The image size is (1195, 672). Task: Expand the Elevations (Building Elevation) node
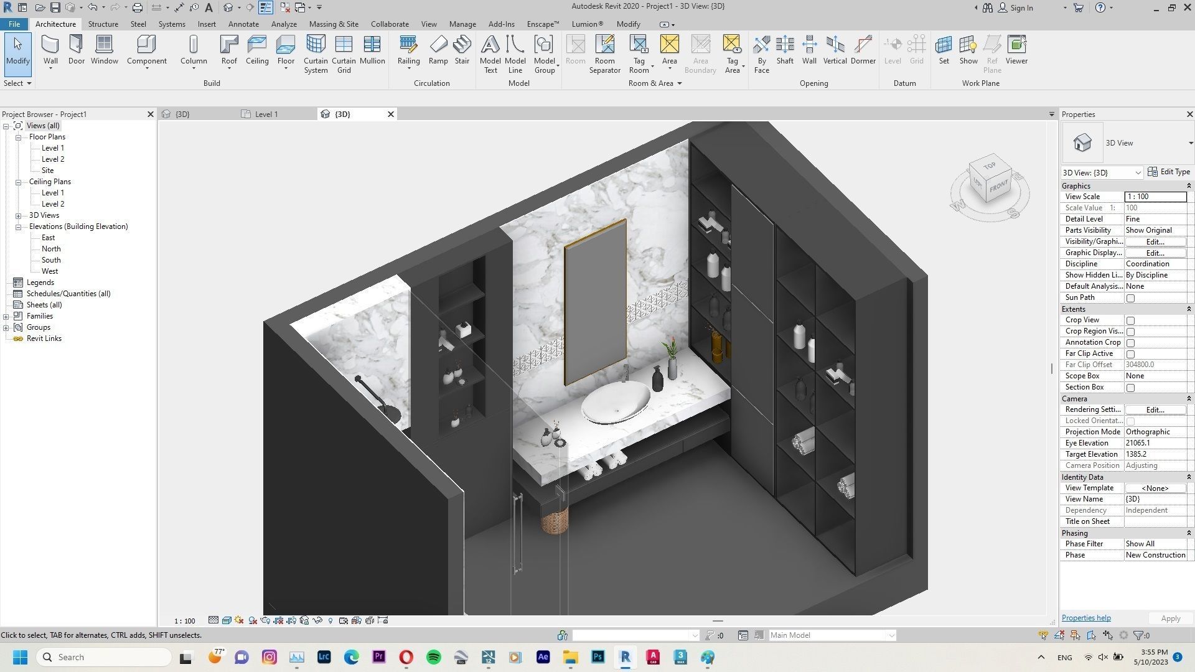(x=18, y=226)
